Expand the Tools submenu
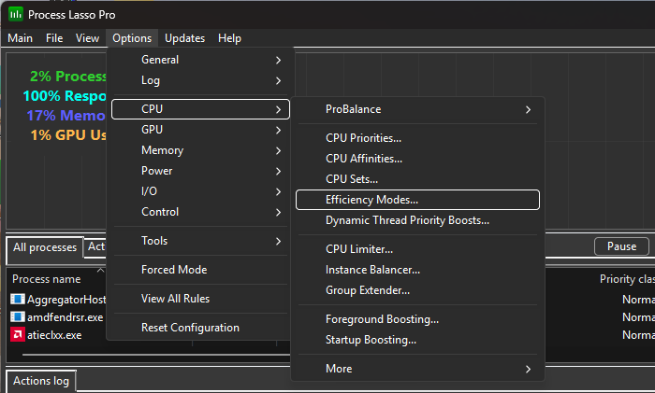The height and width of the screenshot is (393, 655). tap(200, 241)
